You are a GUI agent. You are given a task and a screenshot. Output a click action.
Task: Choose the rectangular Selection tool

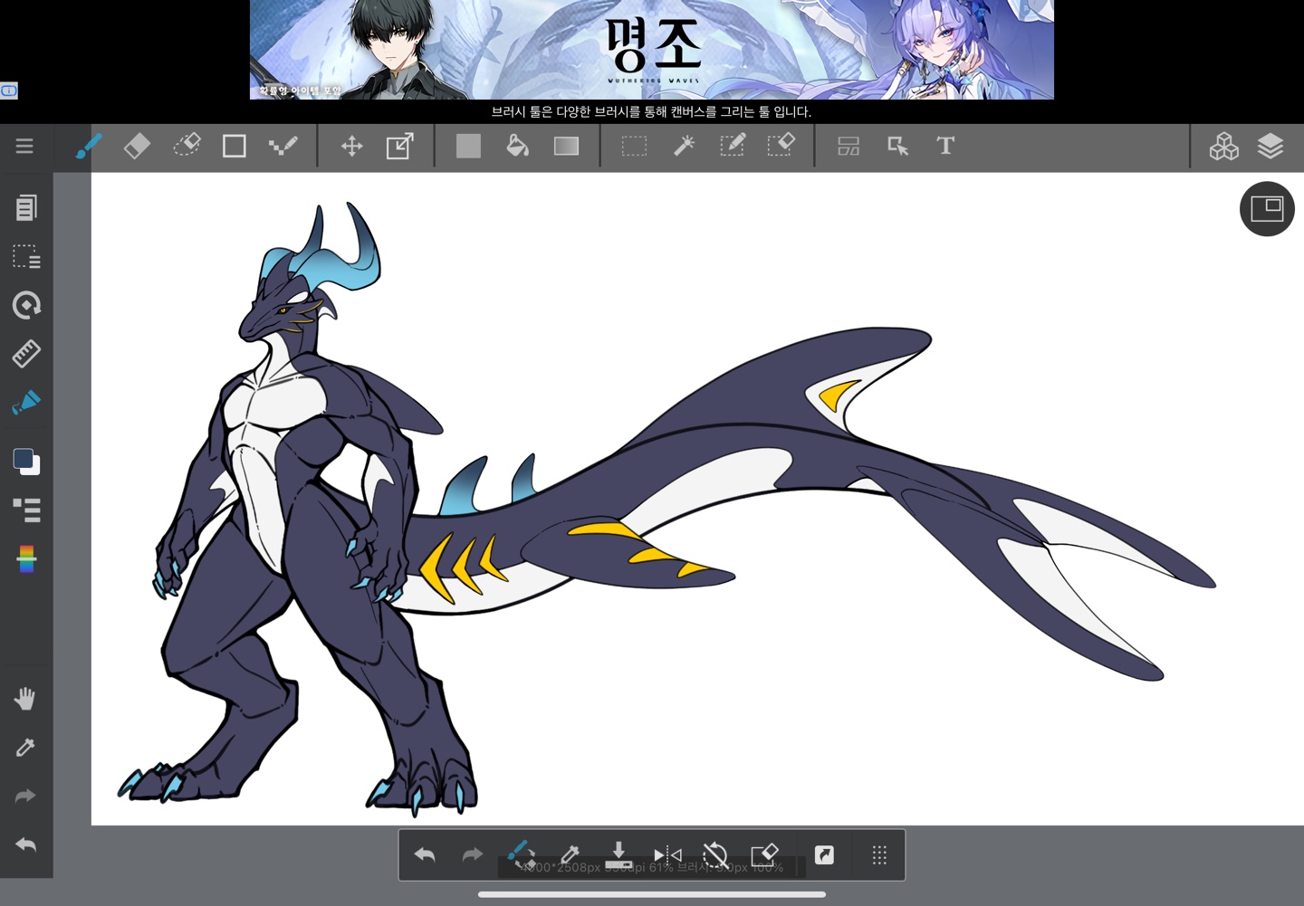(634, 146)
